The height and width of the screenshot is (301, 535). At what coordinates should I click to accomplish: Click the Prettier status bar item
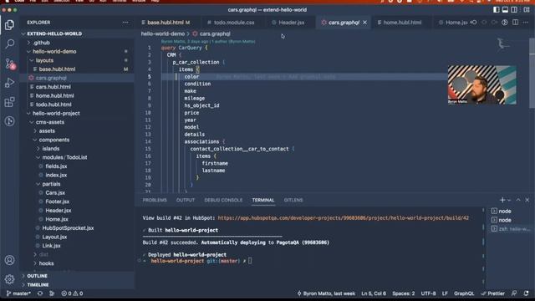(x=492, y=293)
